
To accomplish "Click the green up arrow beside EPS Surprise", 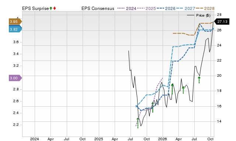I will click(x=51, y=8).
